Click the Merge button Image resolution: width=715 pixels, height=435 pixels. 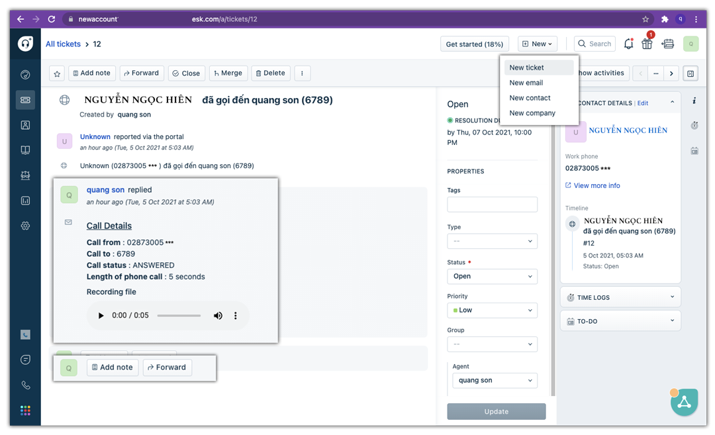(228, 73)
